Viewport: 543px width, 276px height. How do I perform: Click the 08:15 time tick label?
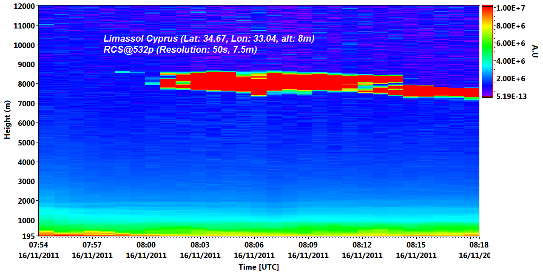coord(416,245)
